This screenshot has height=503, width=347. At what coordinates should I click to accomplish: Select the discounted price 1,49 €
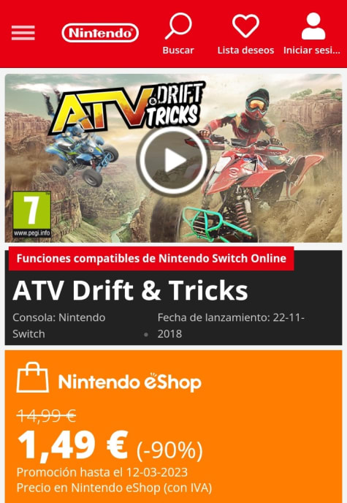pos(73,446)
